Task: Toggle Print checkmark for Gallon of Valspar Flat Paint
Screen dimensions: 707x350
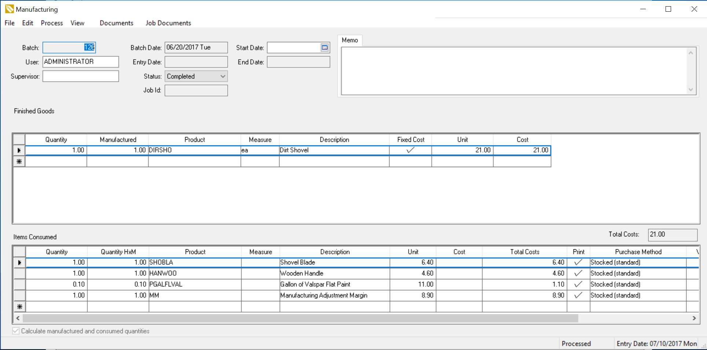Action: (x=578, y=284)
